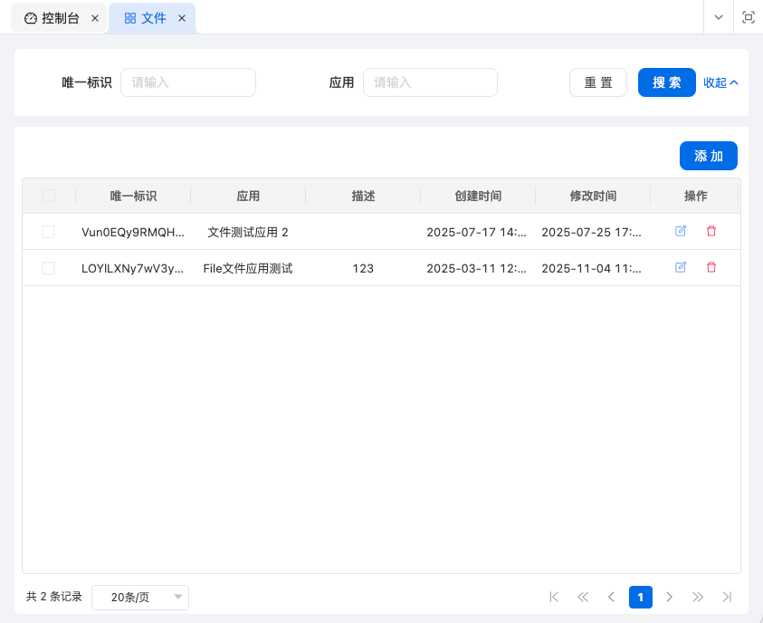Click delete icon for 文件测试应用 2 row
Viewport: 763px width, 623px height.
pyautogui.click(x=711, y=231)
